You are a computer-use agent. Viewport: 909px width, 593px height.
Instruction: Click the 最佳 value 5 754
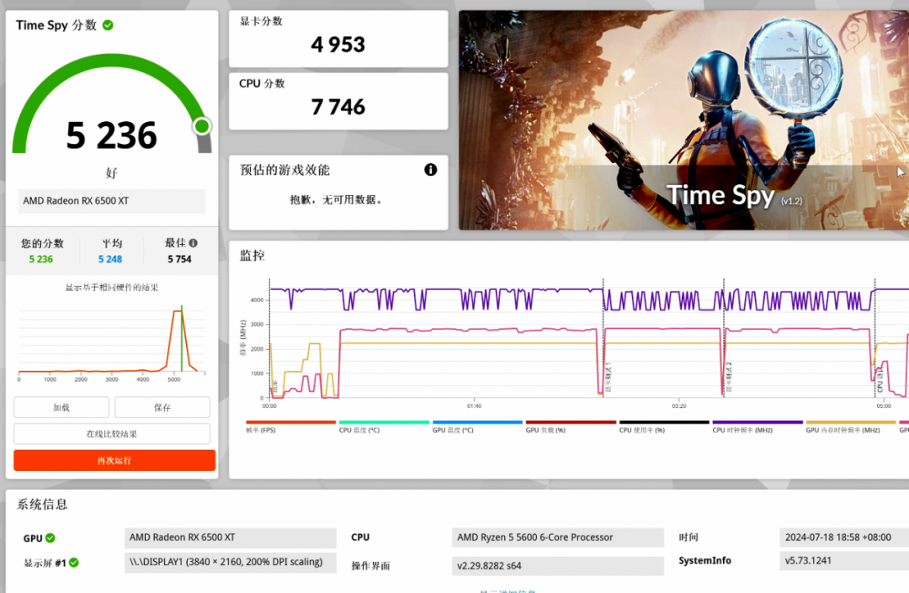pyautogui.click(x=180, y=259)
